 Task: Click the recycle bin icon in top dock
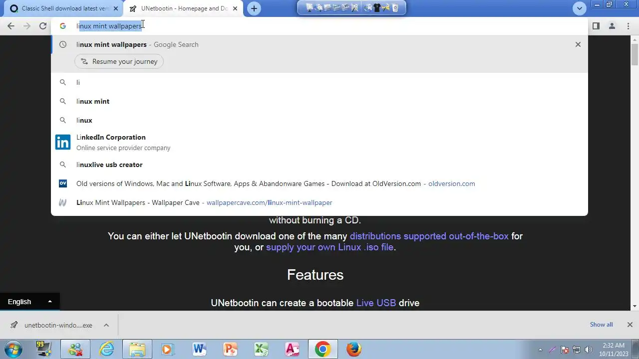tap(395, 7)
